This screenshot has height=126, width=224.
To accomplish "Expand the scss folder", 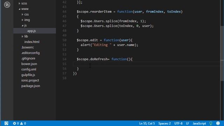I will 19,3.
